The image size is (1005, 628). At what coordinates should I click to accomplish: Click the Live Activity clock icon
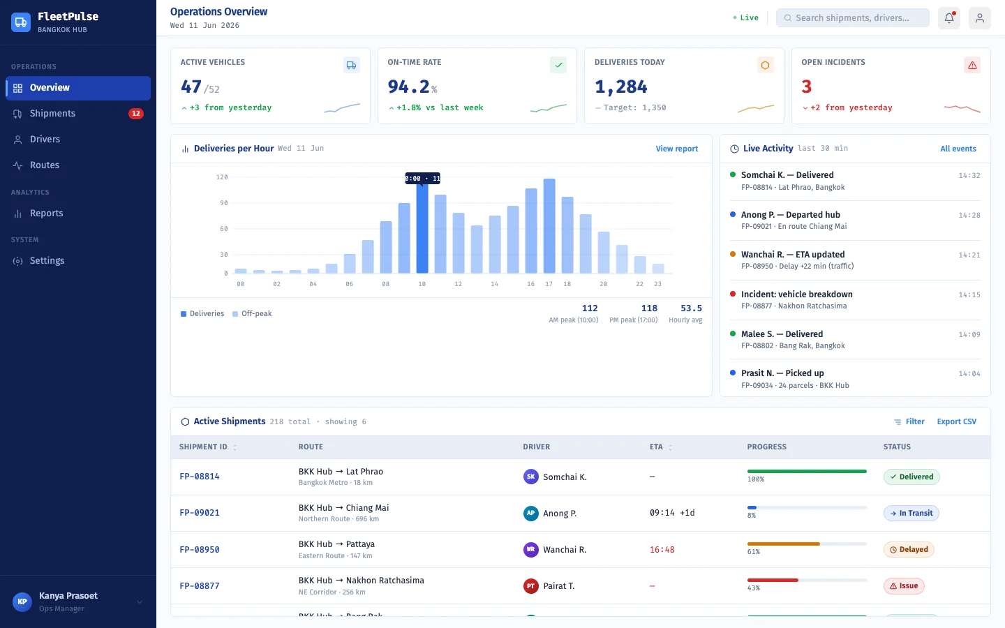pos(734,149)
